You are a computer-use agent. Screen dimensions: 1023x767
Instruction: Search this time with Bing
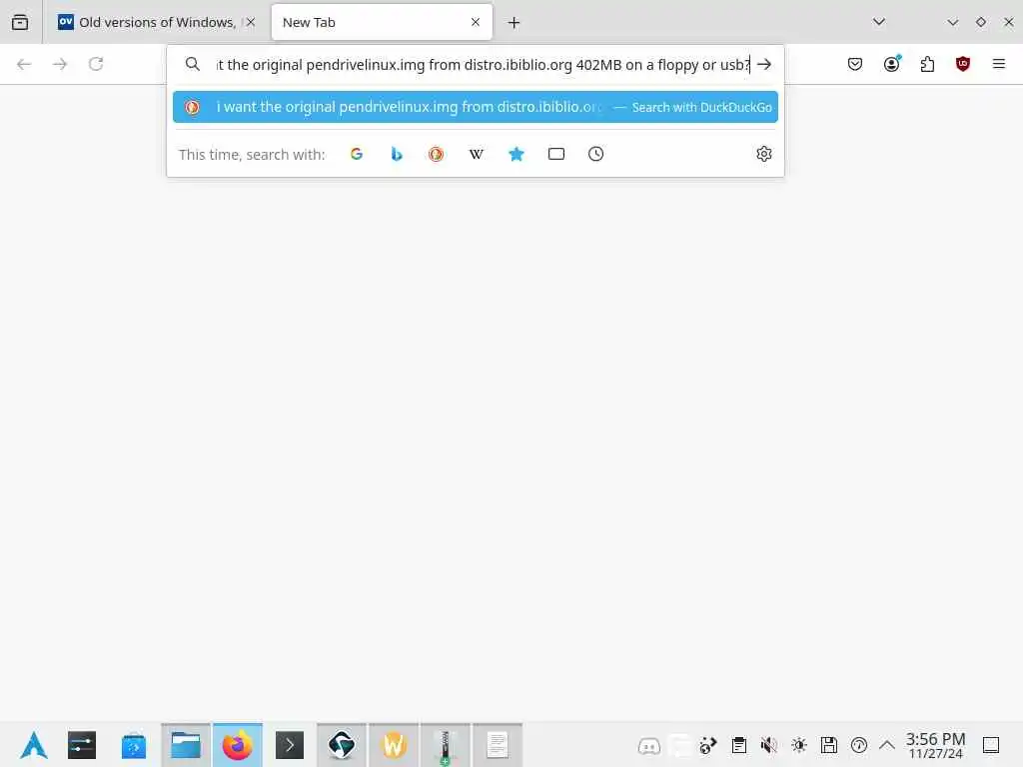396,154
